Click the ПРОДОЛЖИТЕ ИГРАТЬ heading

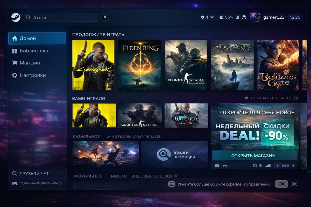(98, 34)
